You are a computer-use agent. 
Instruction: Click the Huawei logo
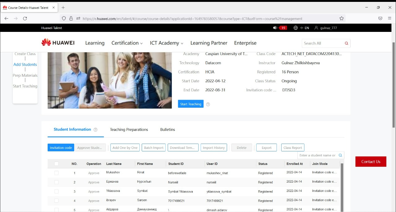(58, 43)
